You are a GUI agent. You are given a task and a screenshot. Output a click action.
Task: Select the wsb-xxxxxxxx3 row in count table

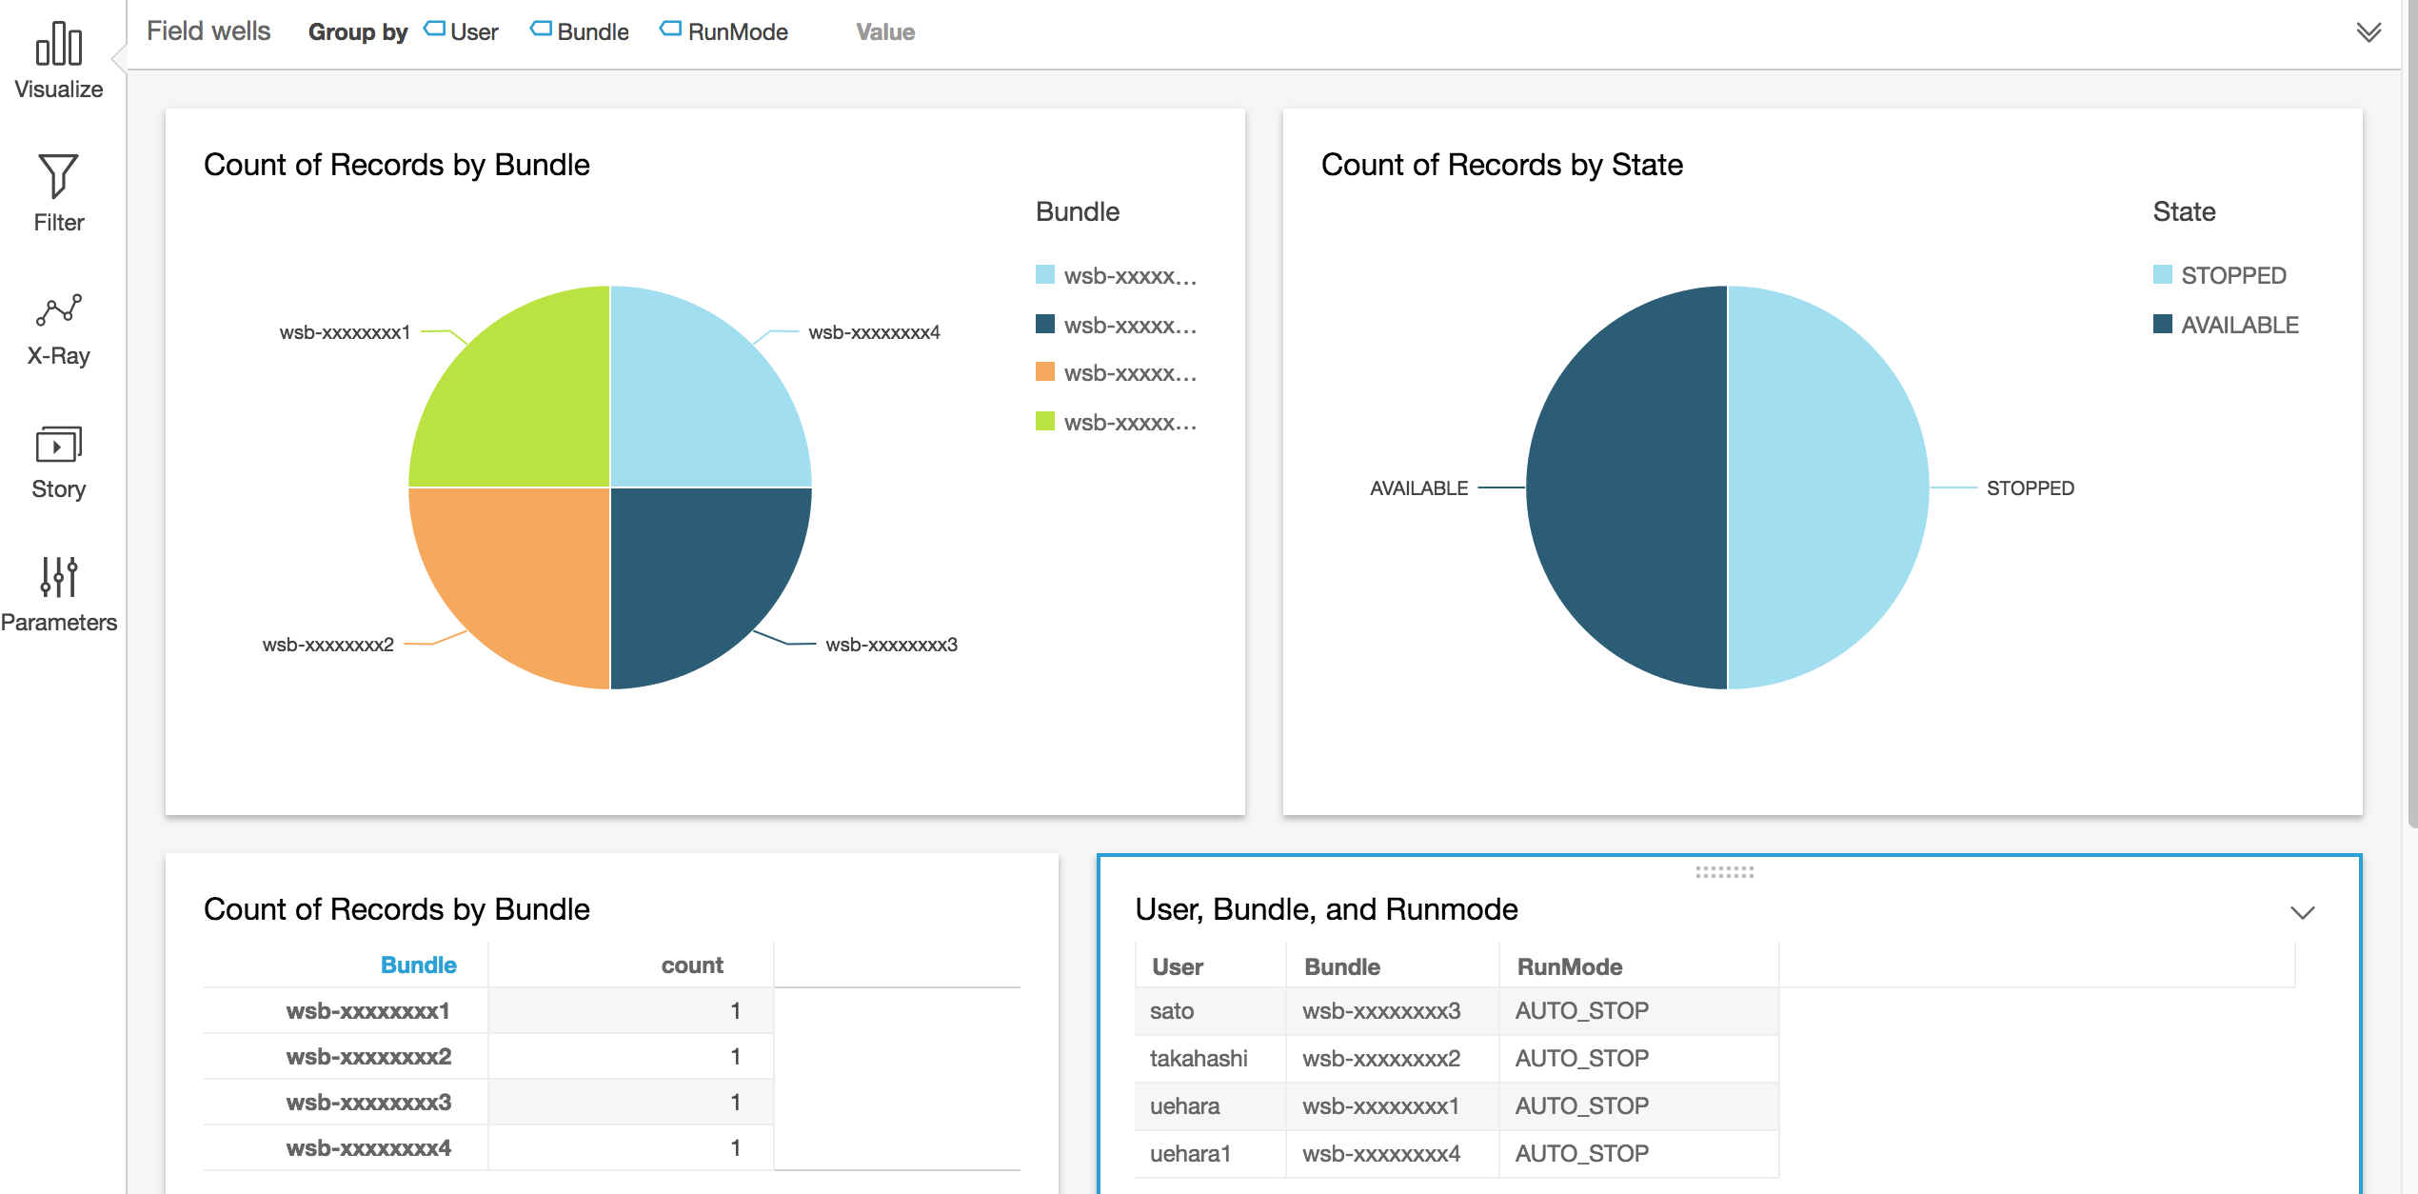point(488,1102)
